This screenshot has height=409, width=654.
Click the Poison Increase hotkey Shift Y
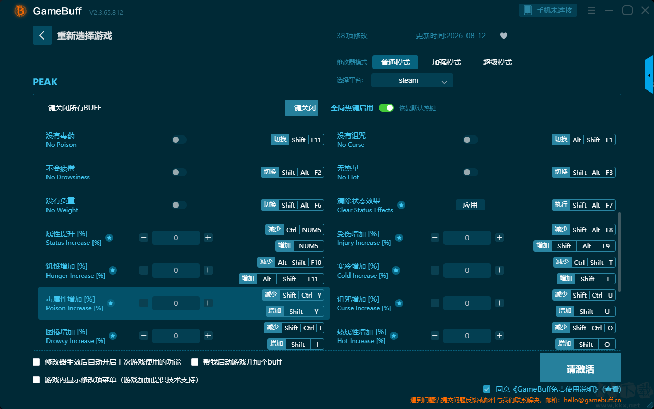pos(295,311)
